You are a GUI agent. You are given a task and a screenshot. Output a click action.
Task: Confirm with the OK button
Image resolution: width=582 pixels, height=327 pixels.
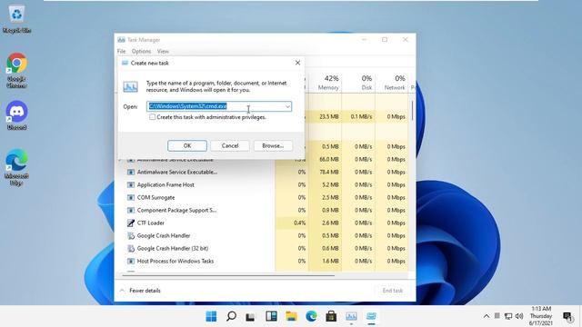pos(187,145)
